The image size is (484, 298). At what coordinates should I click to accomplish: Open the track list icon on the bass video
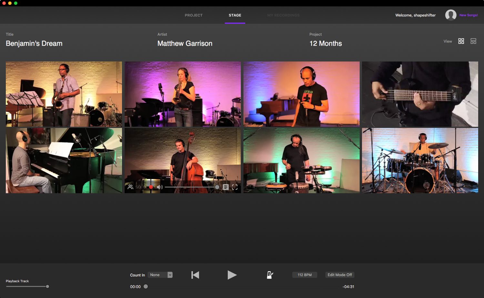(x=225, y=187)
